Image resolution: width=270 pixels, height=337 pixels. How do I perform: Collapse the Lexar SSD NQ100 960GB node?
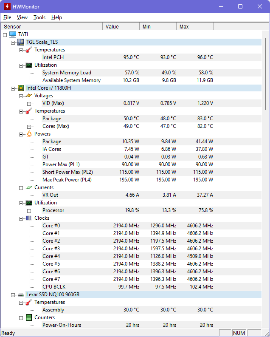tap(13, 295)
